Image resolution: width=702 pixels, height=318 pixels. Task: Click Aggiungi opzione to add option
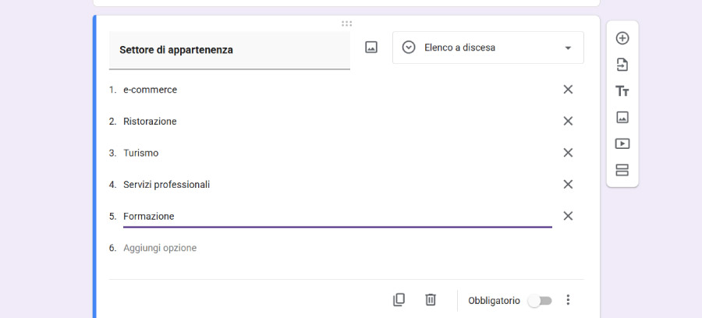coord(160,248)
